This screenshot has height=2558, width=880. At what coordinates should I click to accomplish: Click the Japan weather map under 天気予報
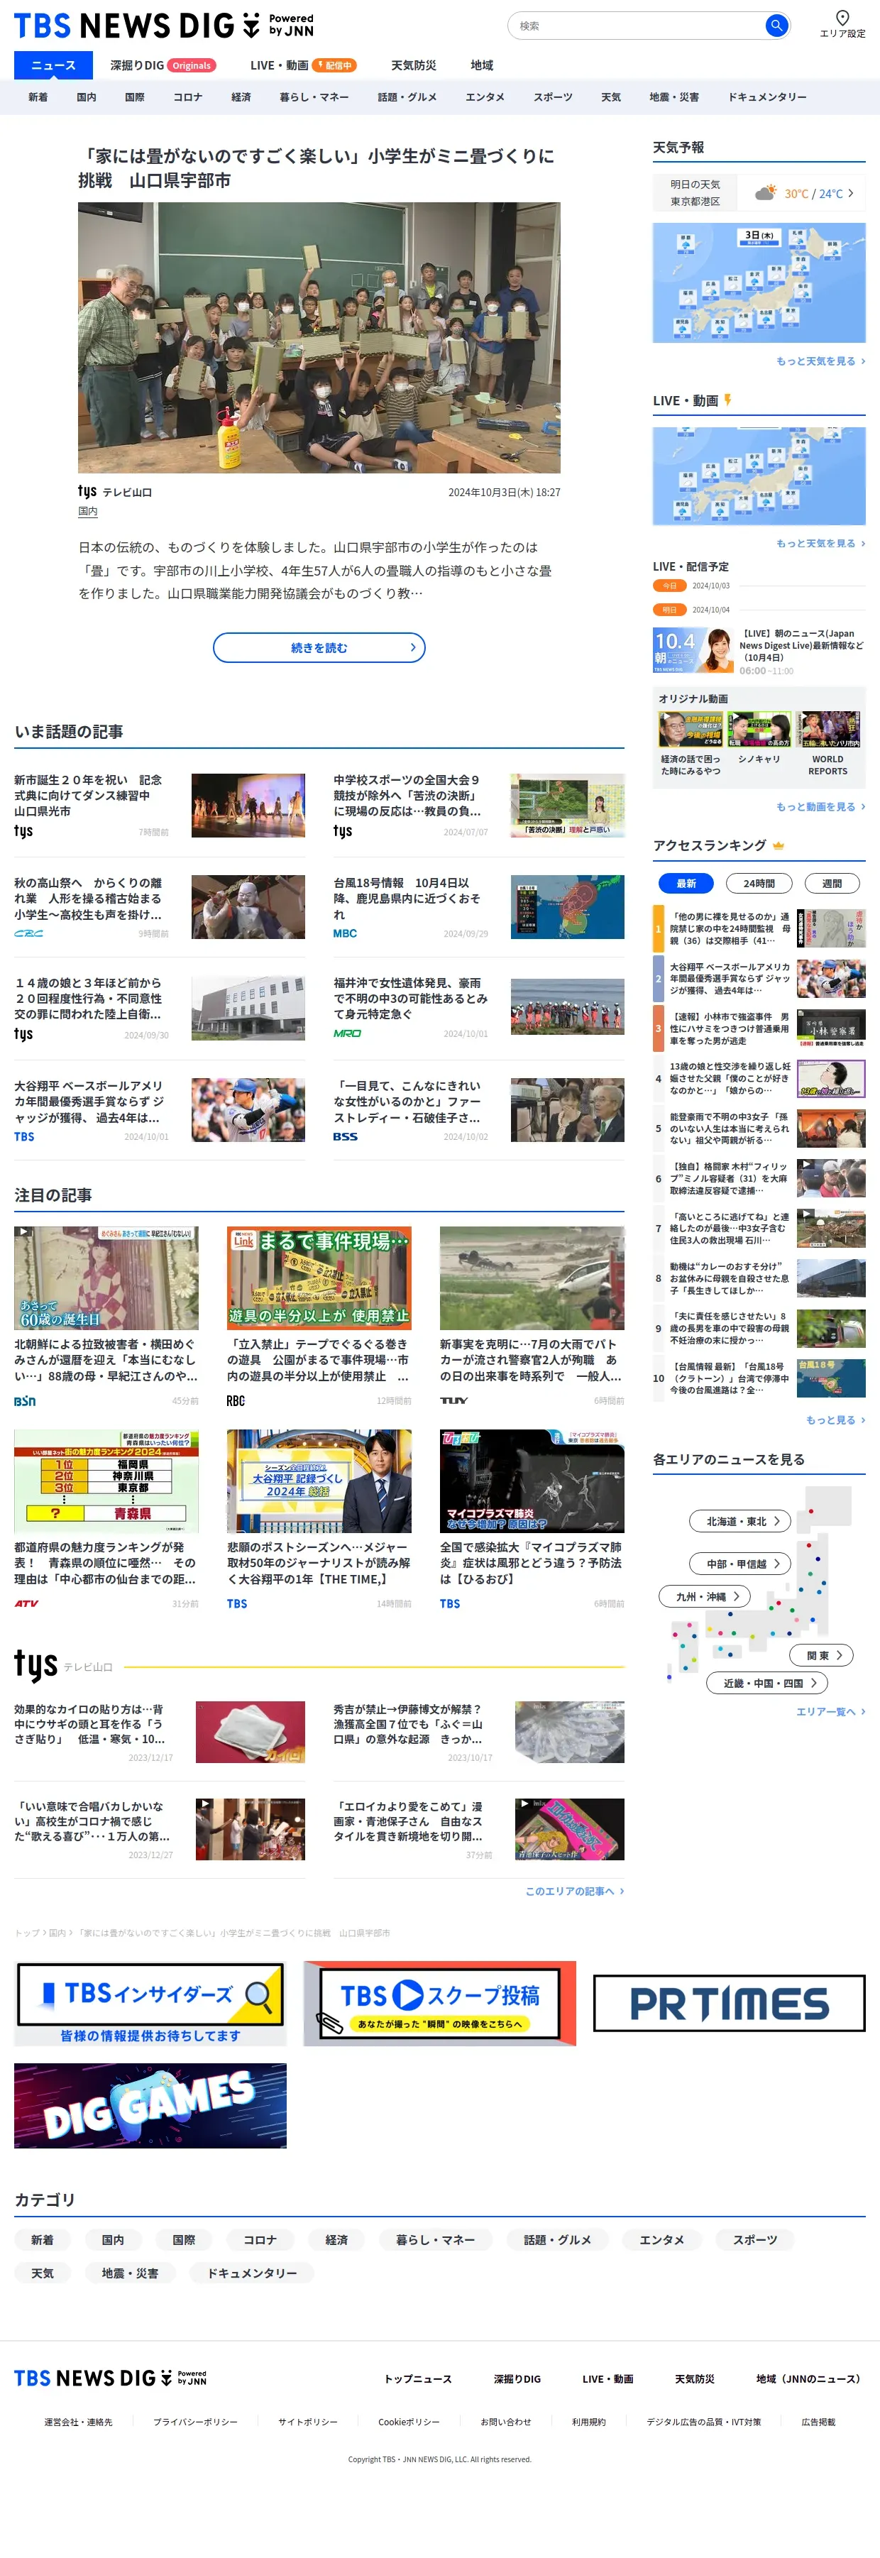759,282
